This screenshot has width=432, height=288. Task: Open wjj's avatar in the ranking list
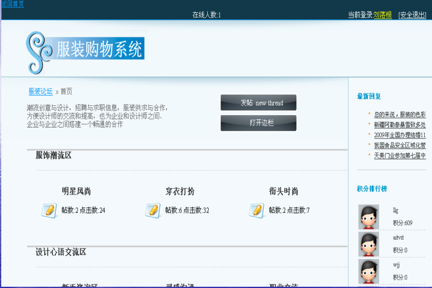[368, 271]
